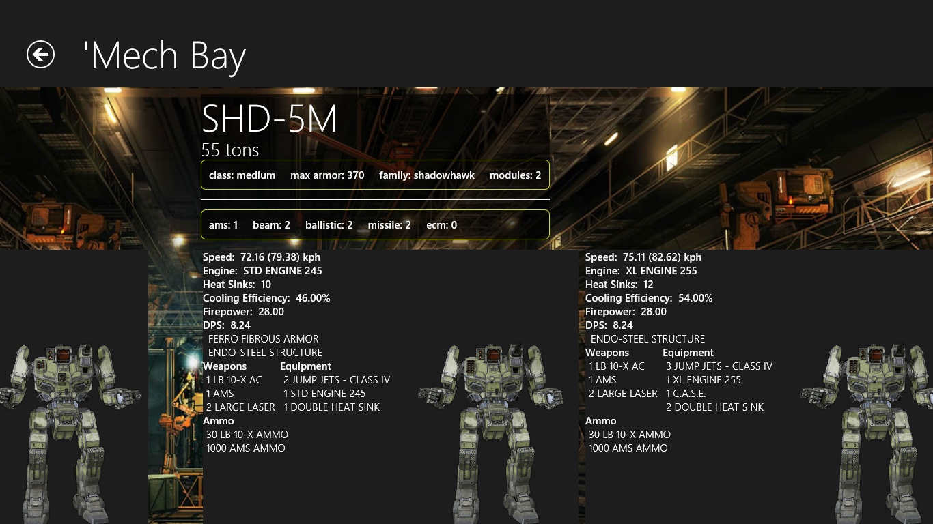The width and height of the screenshot is (933, 524).
Task: Click 3 JUMP JETS - CLASS IV entry
Action: 719,366
